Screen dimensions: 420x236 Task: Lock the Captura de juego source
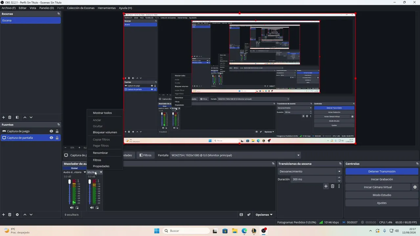(x=57, y=131)
